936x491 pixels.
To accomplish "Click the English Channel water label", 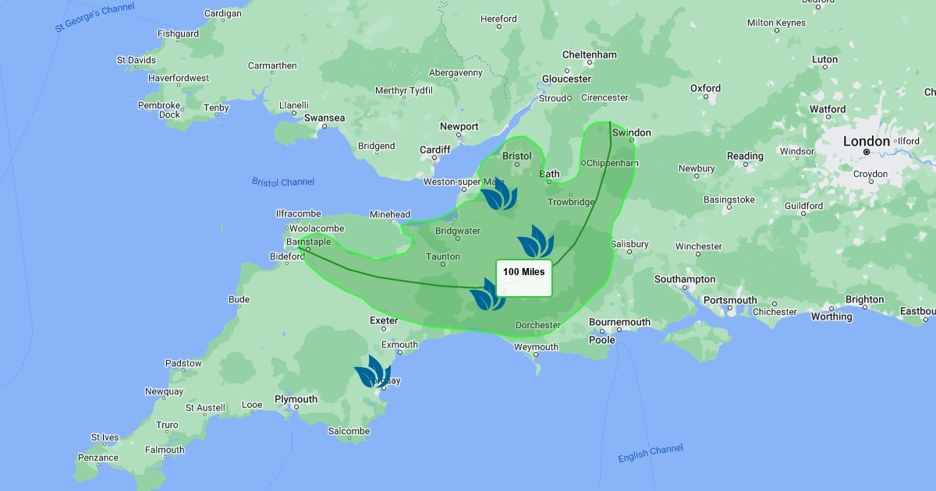I will 650,453.
